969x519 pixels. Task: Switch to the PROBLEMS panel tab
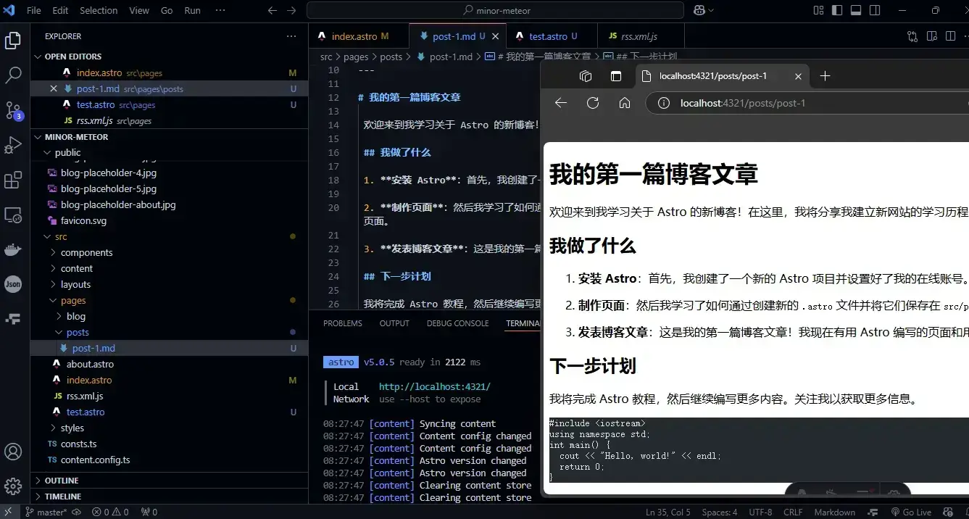(x=343, y=323)
